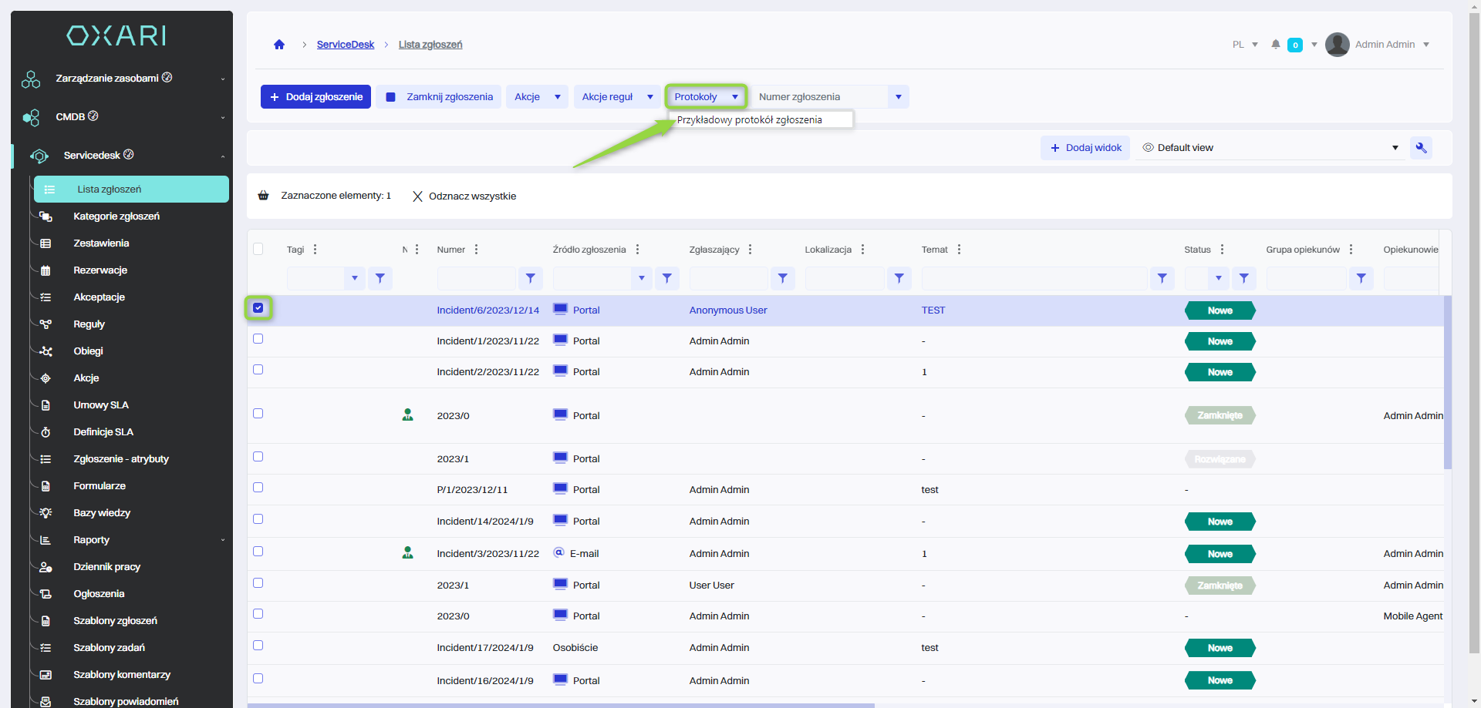This screenshot has width=1481, height=708.
Task: Open Kategorie zgłoszeń in sidebar
Action: [116, 216]
